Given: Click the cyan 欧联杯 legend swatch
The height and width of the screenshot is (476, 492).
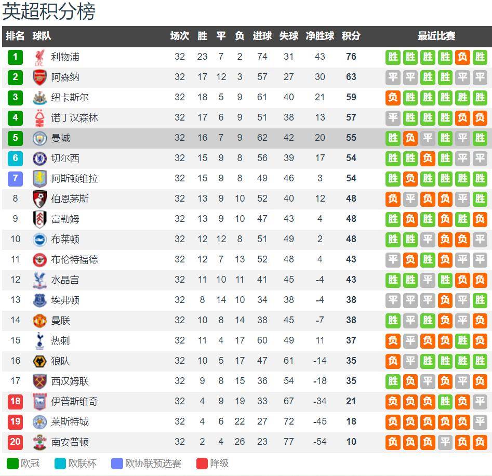Looking at the screenshot, I should tap(60, 463).
